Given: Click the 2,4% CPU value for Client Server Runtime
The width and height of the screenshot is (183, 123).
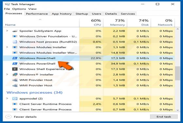Looking at the screenshot, I should point(97,104).
